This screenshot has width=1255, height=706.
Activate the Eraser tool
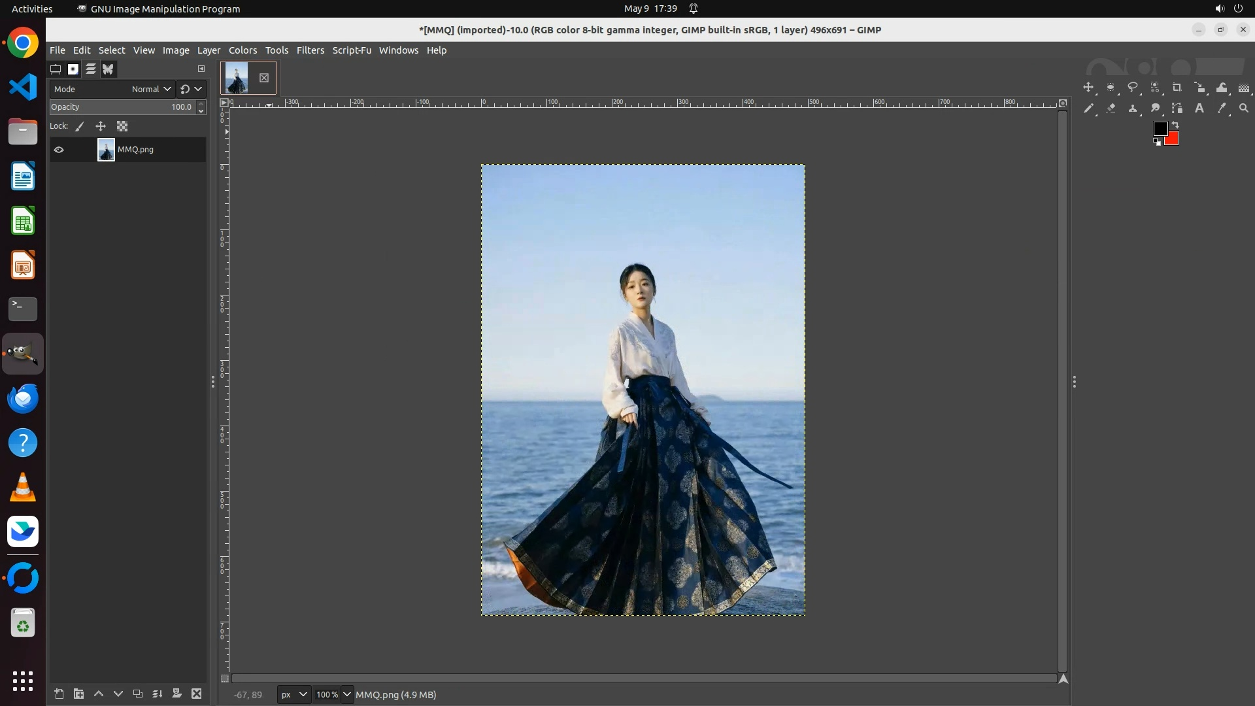(x=1111, y=109)
